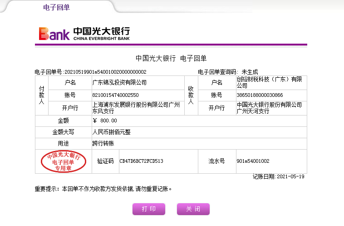344x226 pixels.
Task: Click the China Everbright Bank logo
Action: (x=84, y=34)
